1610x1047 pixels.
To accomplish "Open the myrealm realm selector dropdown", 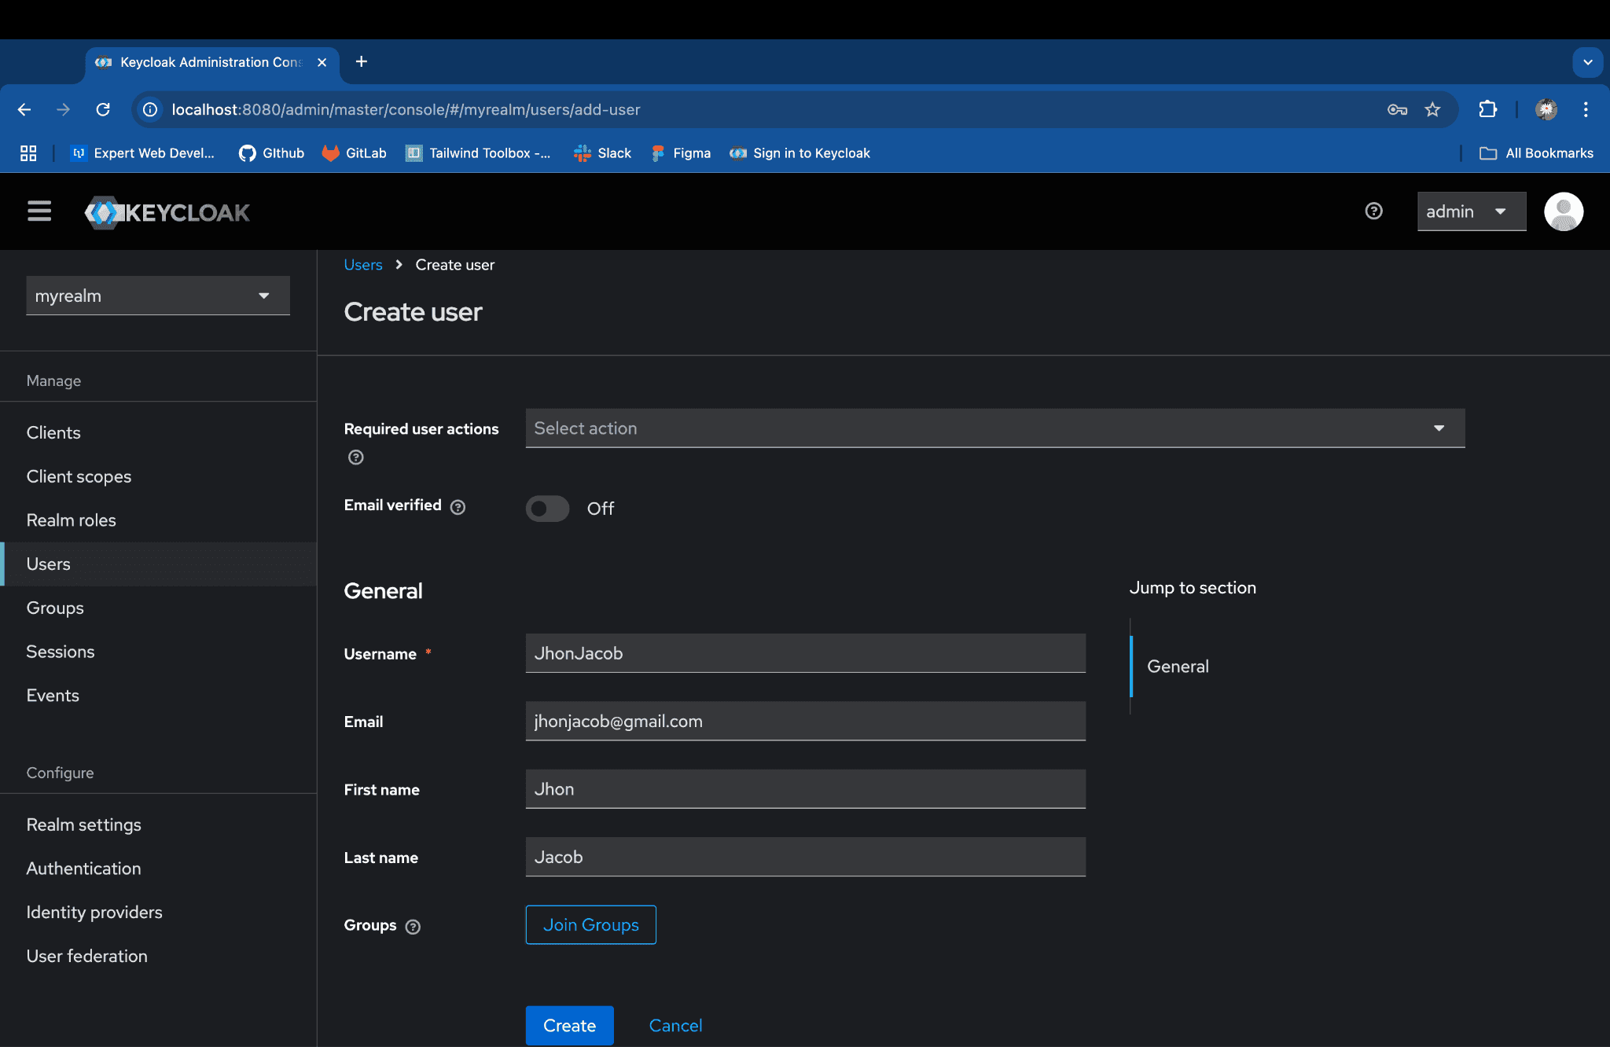I will coord(158,296).
